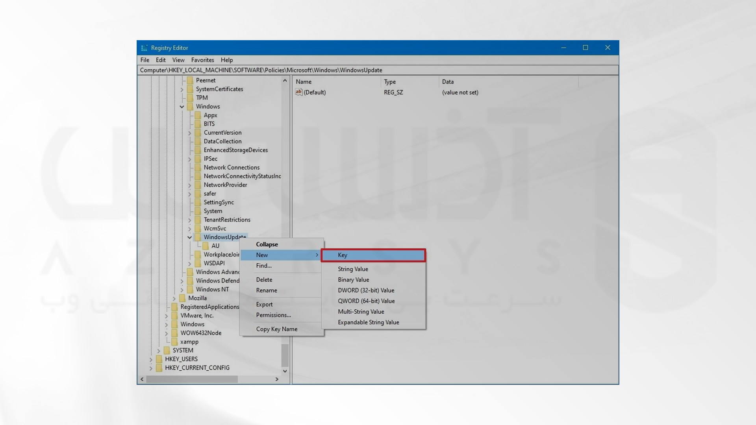The width and height of the screenshot is (756, 425).
Task: Select the TPM folder icon
Action: 190,98
